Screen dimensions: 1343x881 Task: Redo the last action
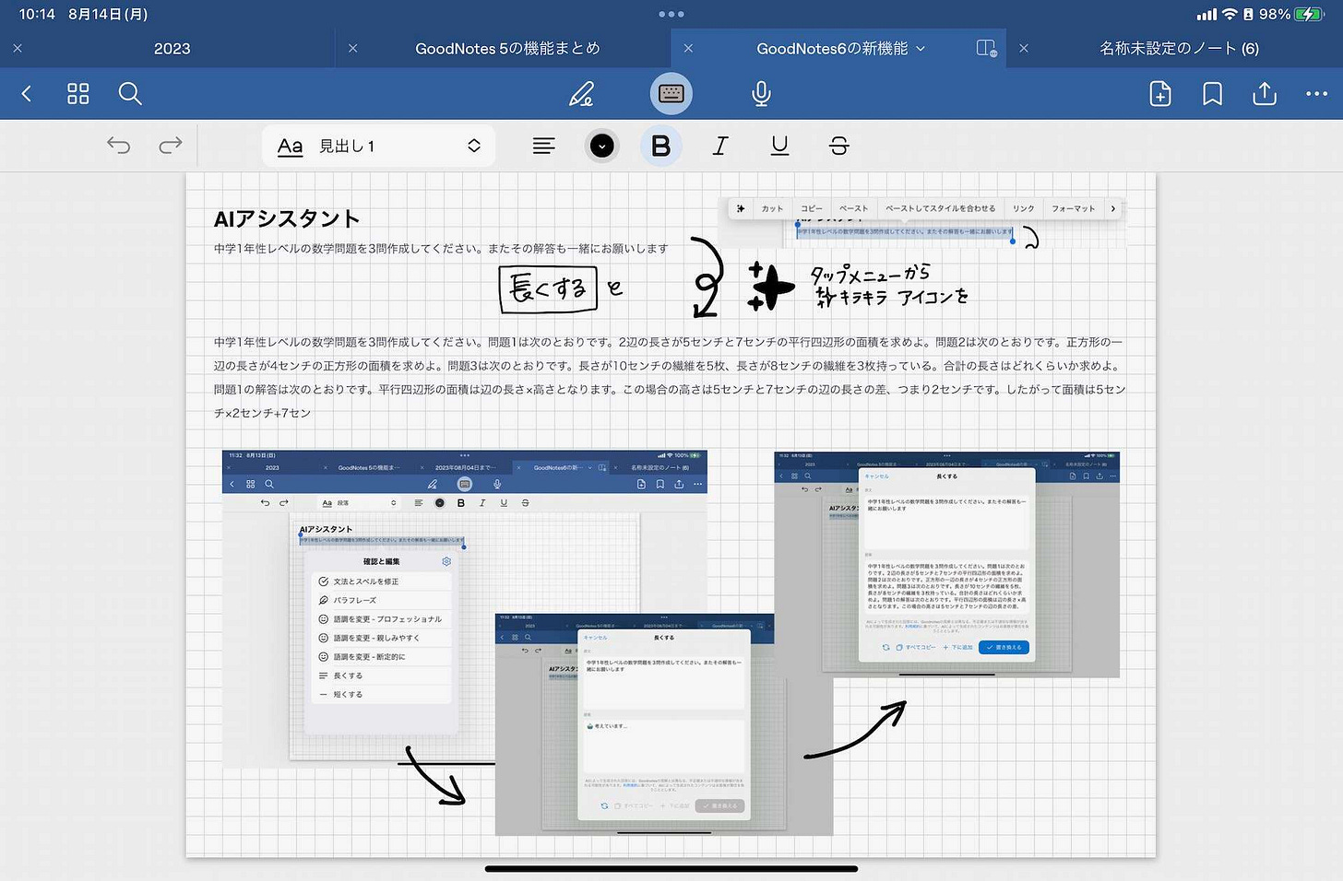click(x=171, y=145)
